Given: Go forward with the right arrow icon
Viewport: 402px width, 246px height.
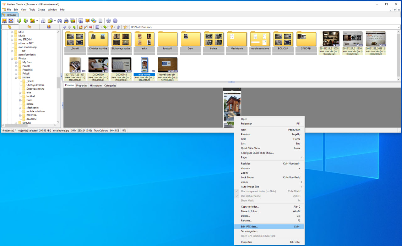Looking at the screenshot, I should (69, 27).
